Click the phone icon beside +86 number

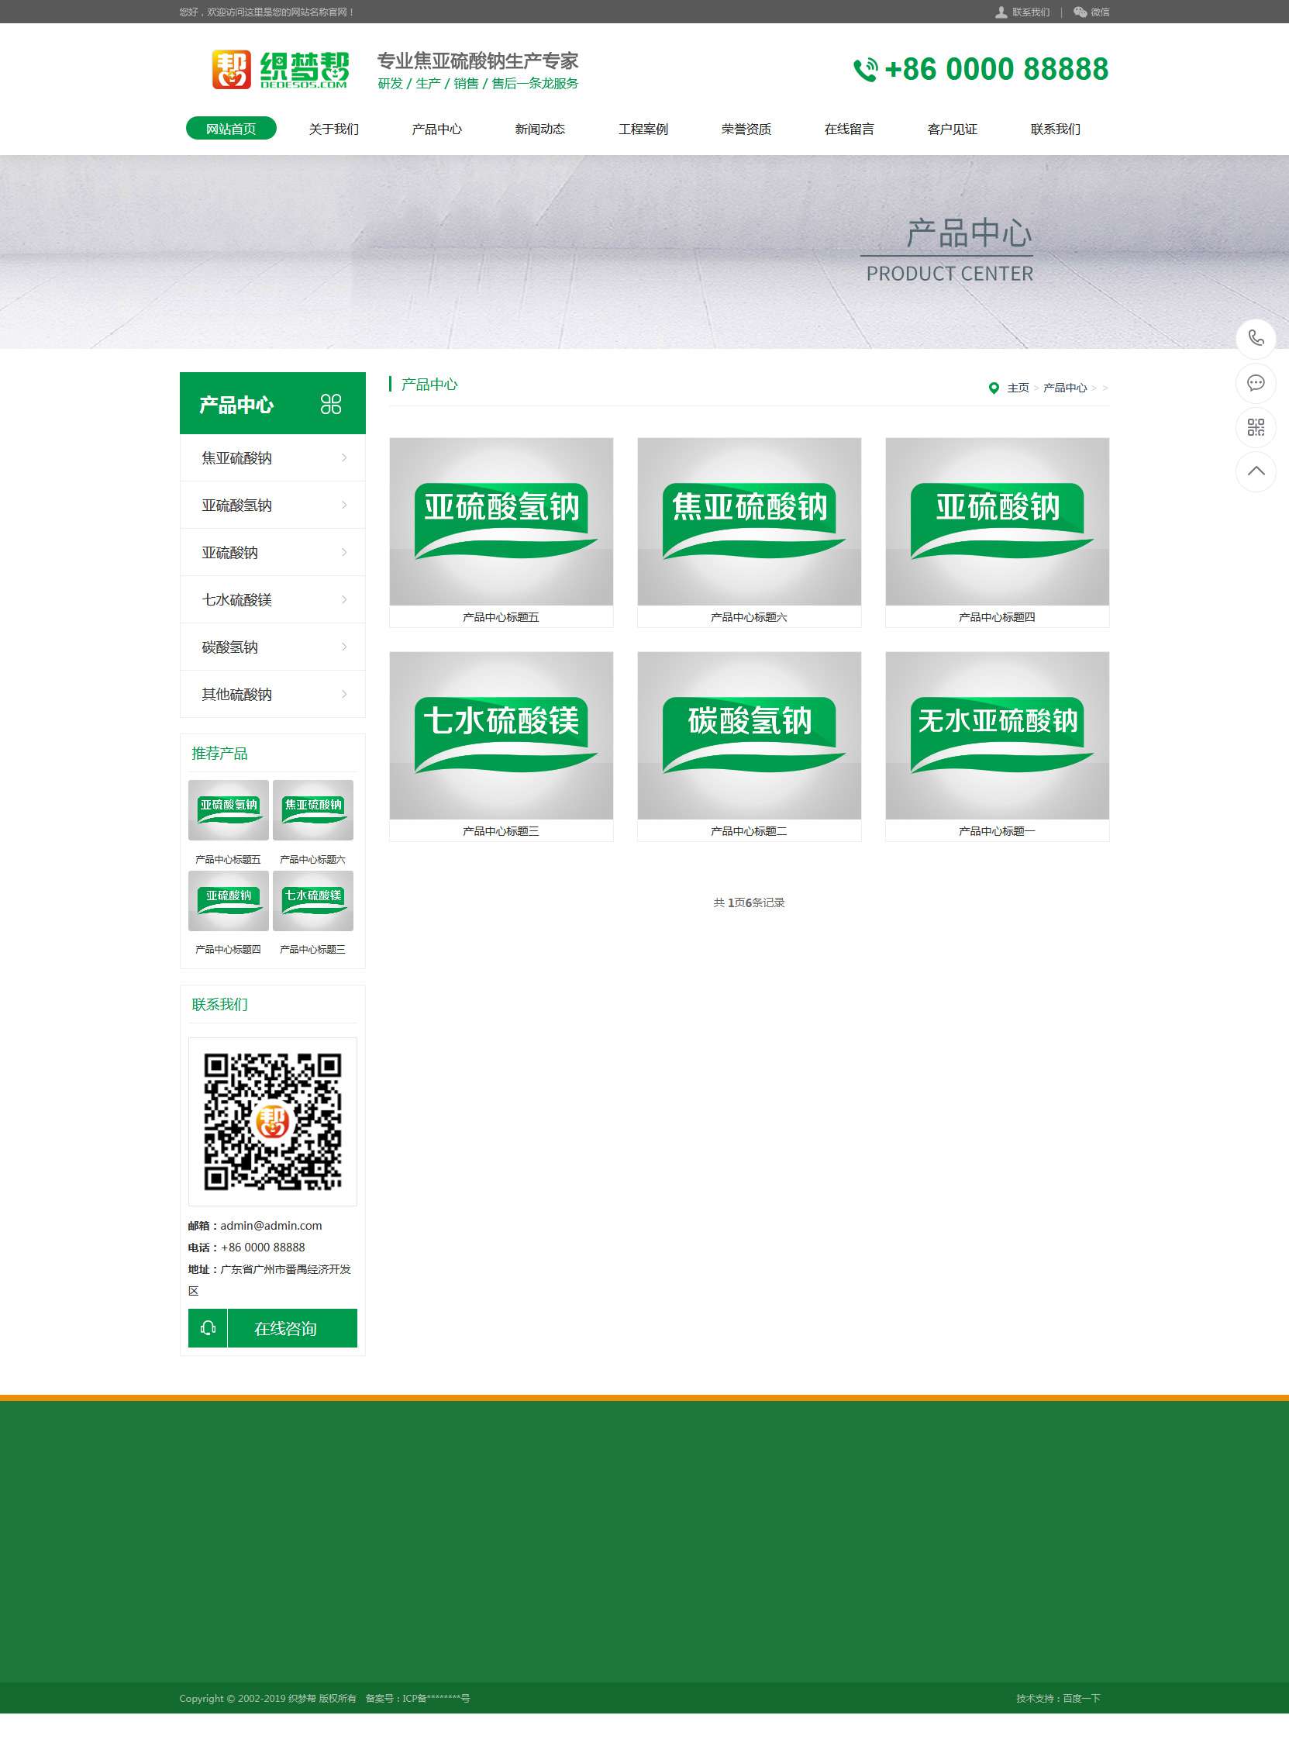point(865,70)
